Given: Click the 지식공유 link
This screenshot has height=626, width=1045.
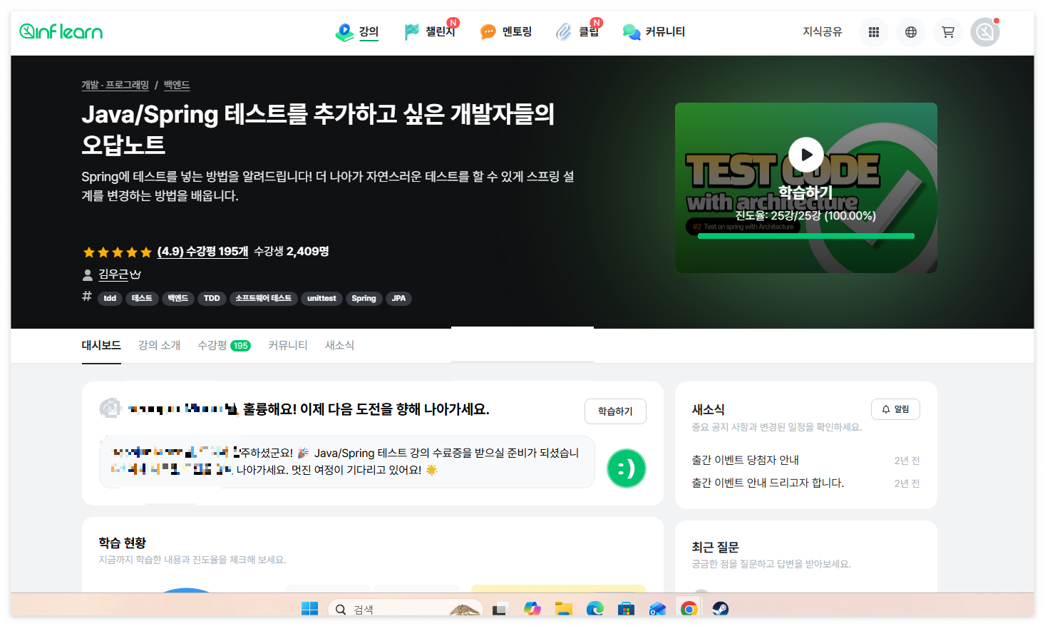Looking at the screenshot, I should pos(822,32).
